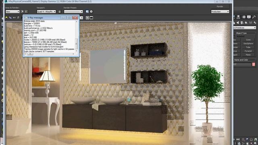Image resolution: width=258 pixels, height=145 pixels.
Task: Select the Space Warps category icon
Action: tap(251, 23)
